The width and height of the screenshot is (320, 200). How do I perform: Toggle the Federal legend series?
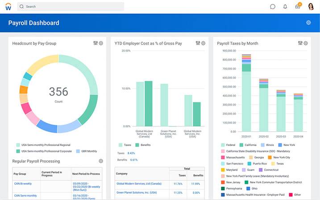point(223,145)
